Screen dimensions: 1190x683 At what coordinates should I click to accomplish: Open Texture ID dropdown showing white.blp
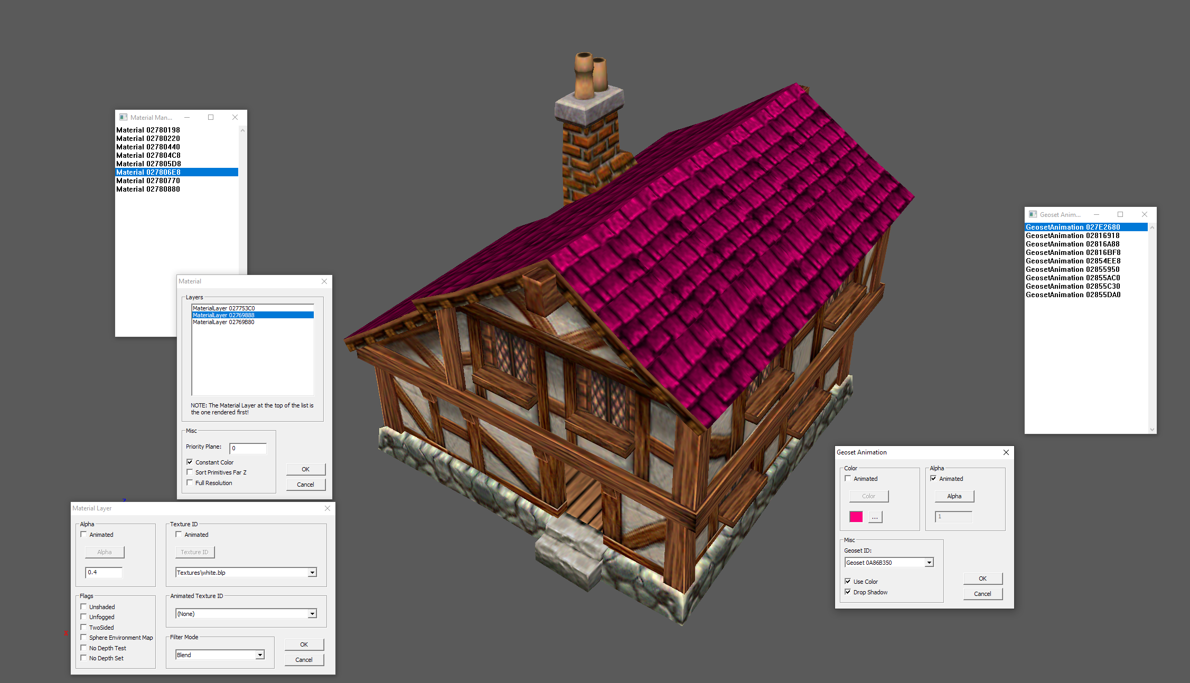tap(312, 573)
